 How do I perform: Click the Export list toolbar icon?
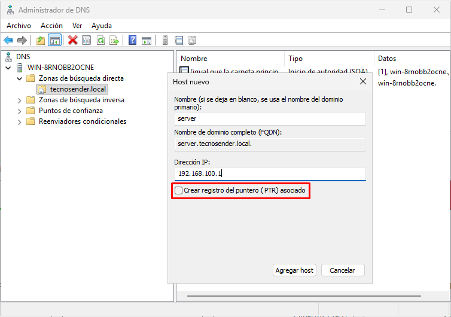tap(114, 40)
